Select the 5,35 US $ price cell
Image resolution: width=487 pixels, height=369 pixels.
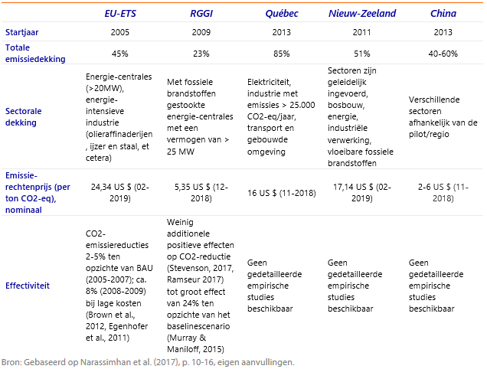click(x=201, y=191)
